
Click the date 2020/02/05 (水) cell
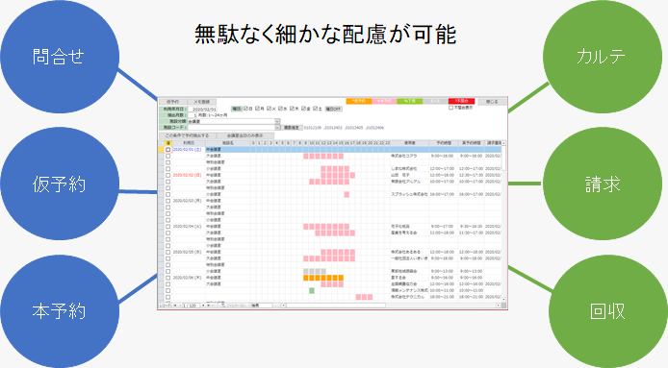click(188, 253)
